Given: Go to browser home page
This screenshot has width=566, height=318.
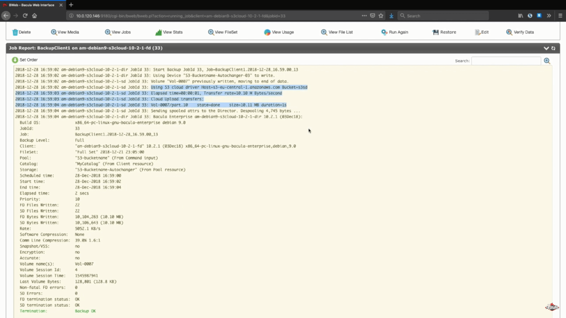Looking at the screenshot, I should pos(34,16).
